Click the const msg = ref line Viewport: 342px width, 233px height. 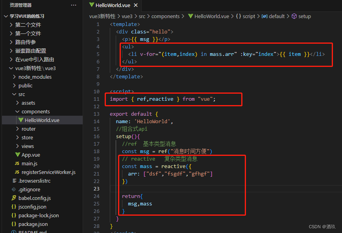coord(167,152)
